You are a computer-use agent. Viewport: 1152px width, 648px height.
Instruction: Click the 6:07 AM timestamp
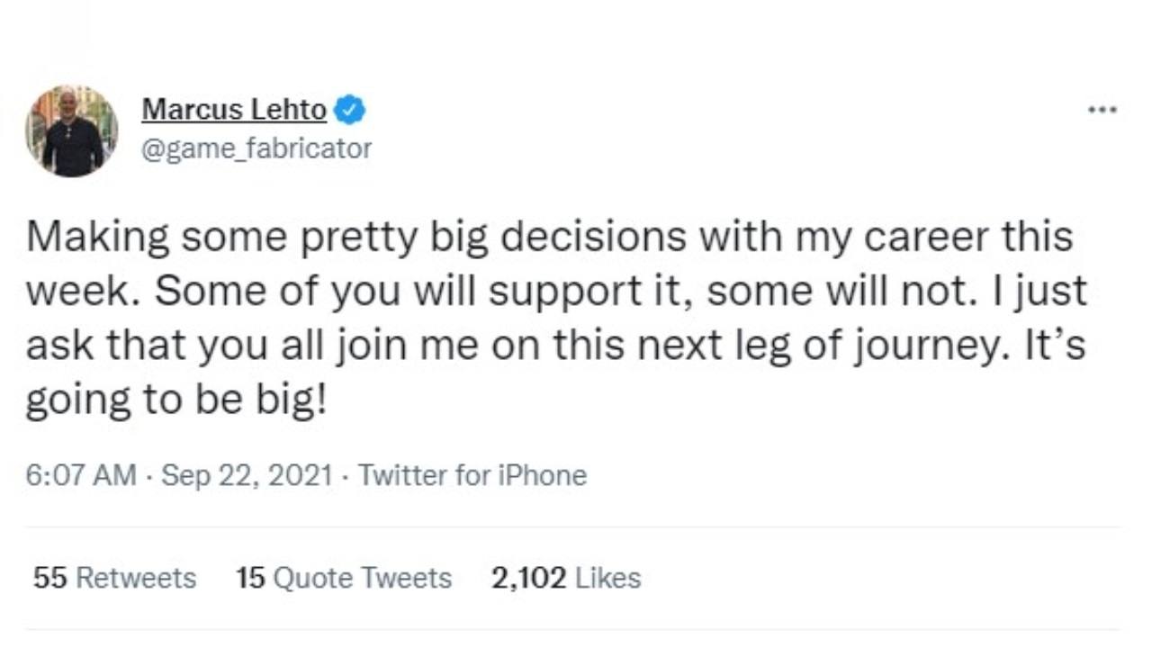tap(82, 474)
